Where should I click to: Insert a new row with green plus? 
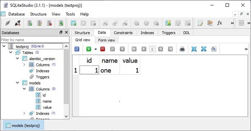pos(89,49)
